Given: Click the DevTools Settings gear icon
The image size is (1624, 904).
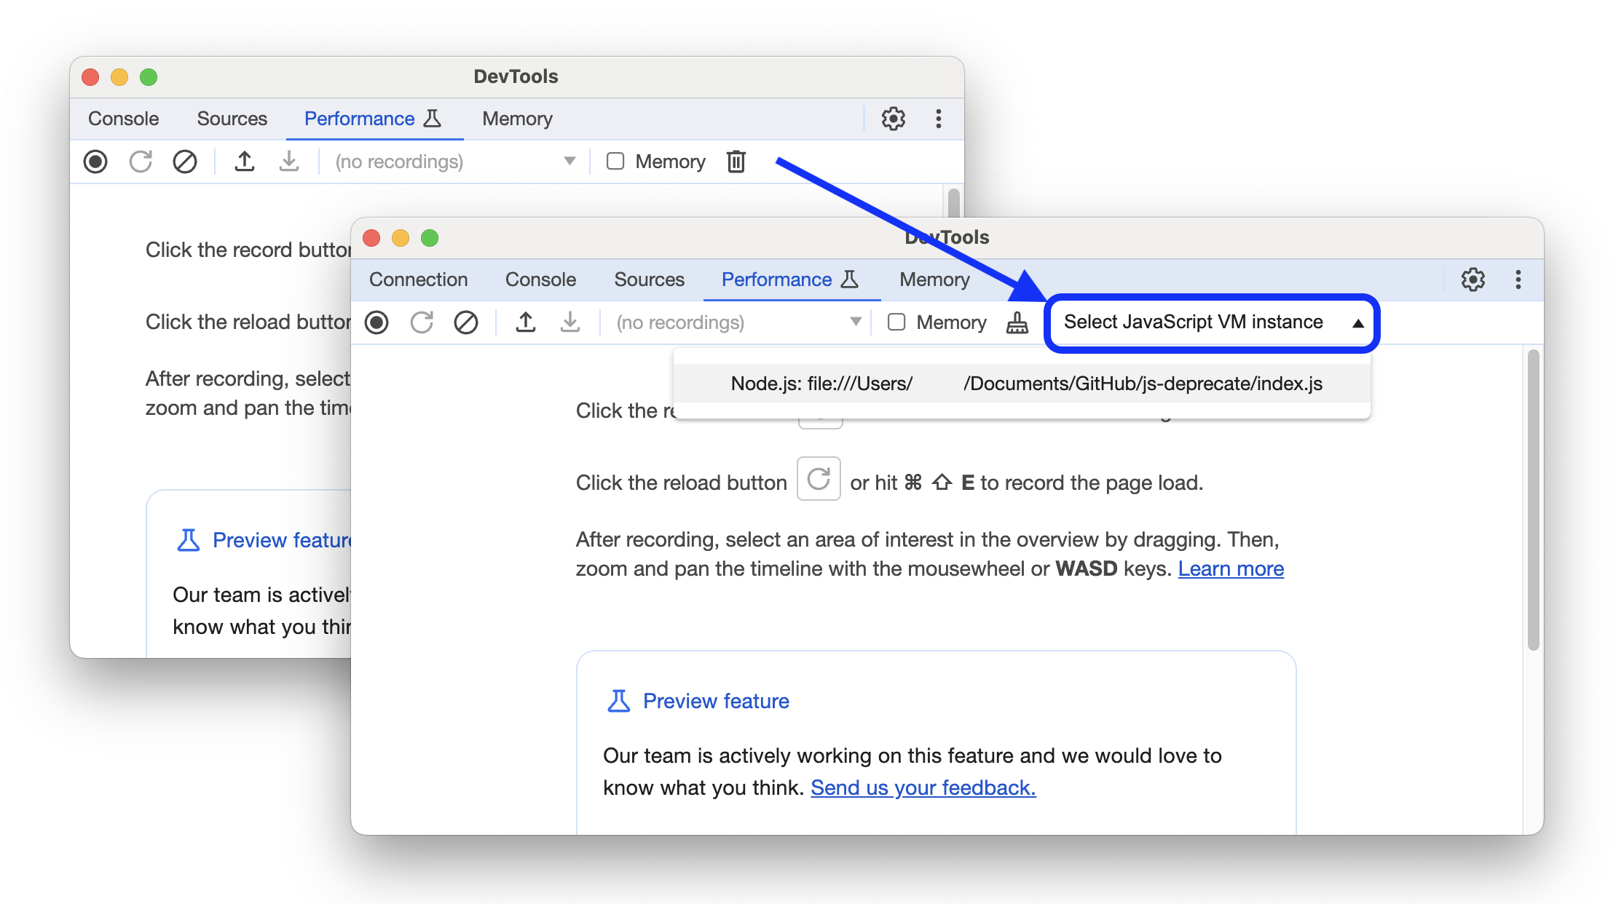Looking at the screenshot, I should (1470, 280).
